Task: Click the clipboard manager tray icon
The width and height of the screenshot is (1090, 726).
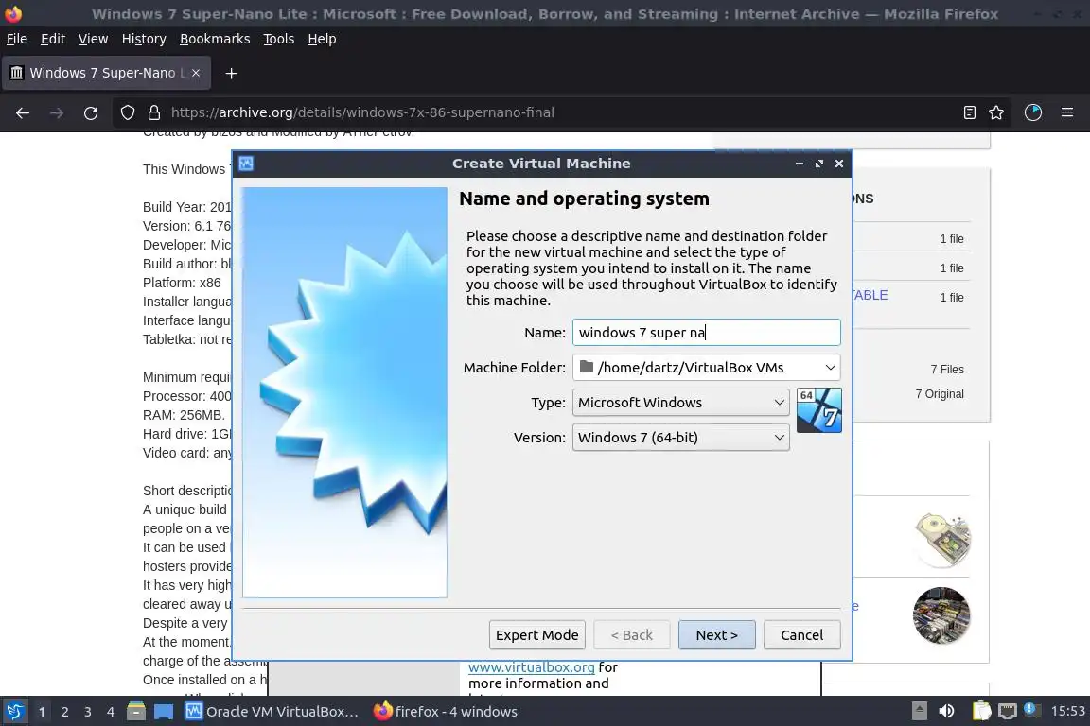Action: 981,711
